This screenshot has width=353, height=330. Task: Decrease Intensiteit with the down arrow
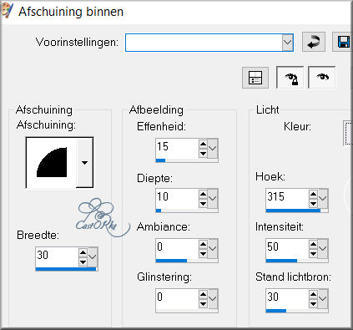313,254
